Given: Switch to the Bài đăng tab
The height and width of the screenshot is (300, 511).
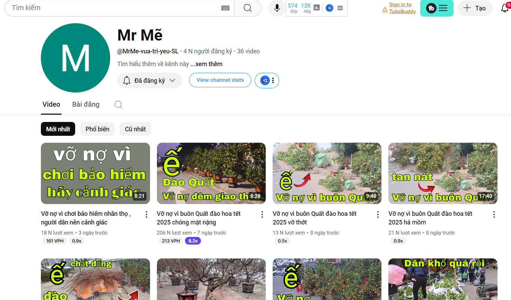Looking at the screenshot, I should point(86,105).
